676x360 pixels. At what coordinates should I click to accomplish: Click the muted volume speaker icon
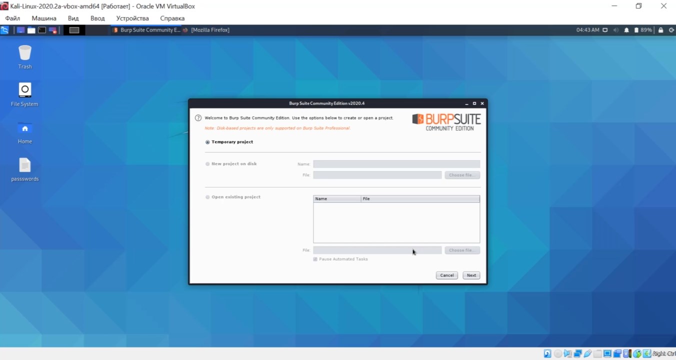coord(616,30)
